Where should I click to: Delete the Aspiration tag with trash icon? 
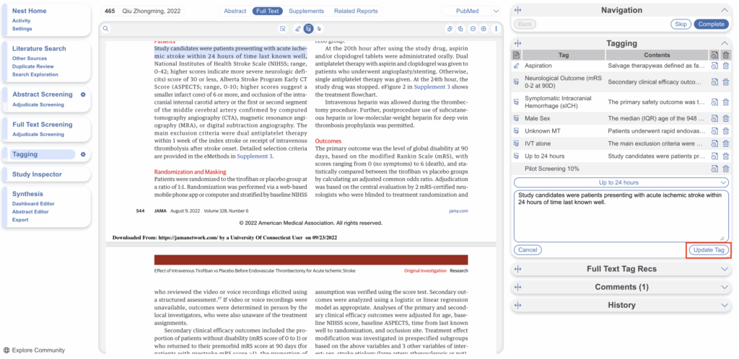click(x=726, y=66)
